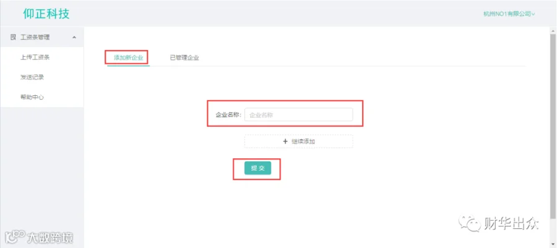
Task: Collapse the 工资条管理 menu with its caret
Action: pos(74,37)
